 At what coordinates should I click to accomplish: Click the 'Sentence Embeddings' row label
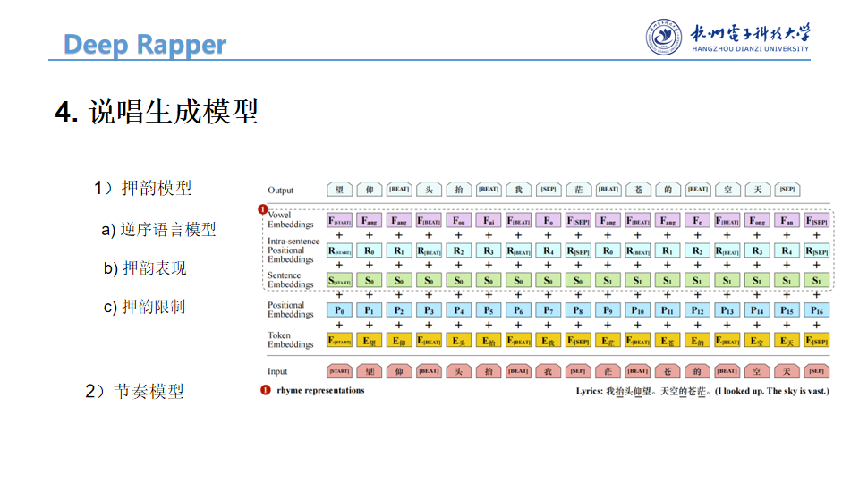290,280
